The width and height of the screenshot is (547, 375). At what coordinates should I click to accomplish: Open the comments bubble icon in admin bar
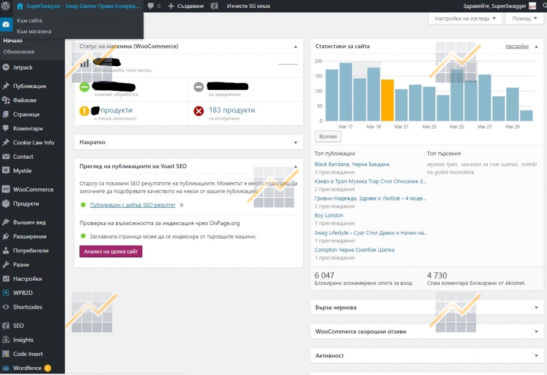click(151, 6)
